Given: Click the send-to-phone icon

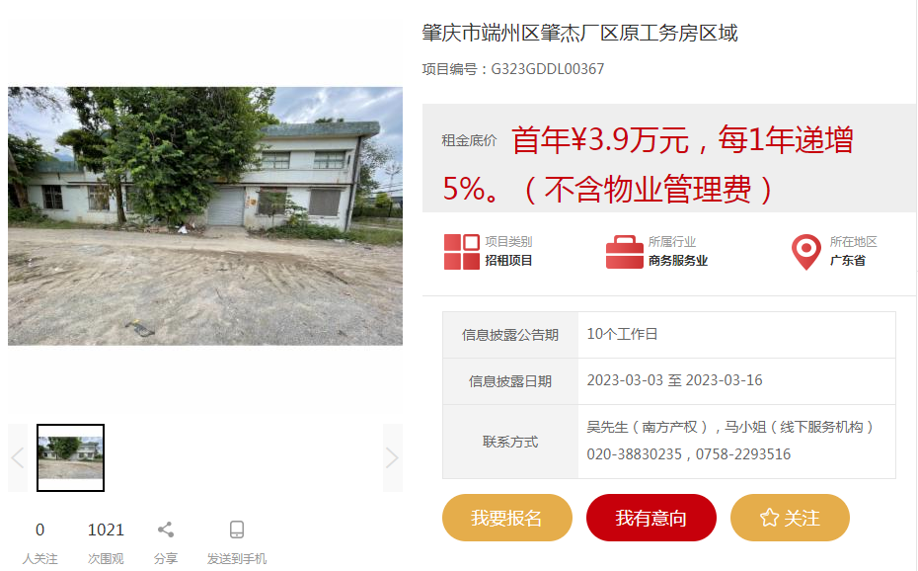Looking at the screenshot, I should [237, 530].
